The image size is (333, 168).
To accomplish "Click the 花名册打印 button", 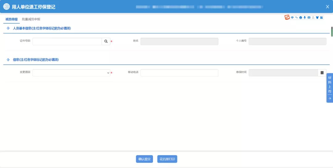I will [167, 159].
